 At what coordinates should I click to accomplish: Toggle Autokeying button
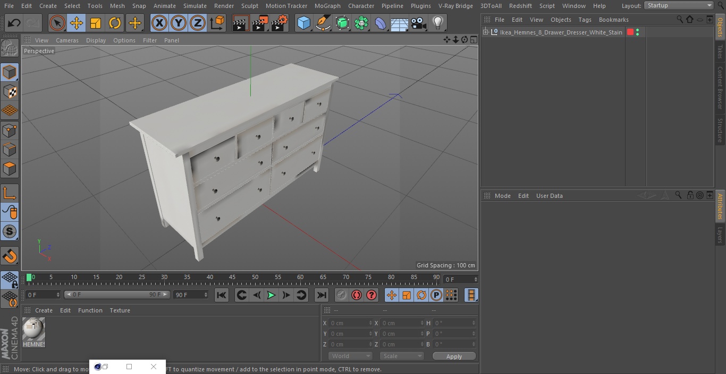pos(357,295)
